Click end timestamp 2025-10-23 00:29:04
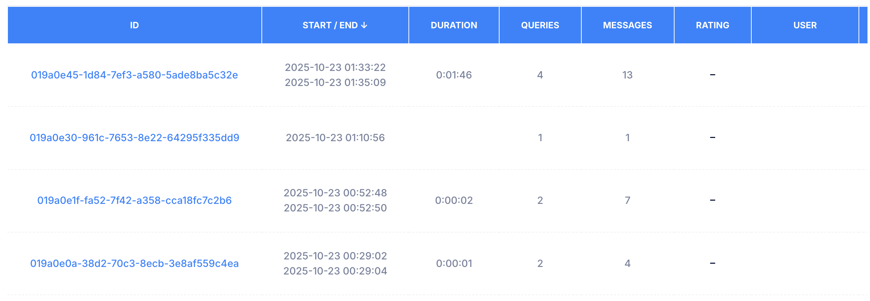Image resolution: width=870 pixels, height=301 pixels. (x=335, y=271)
